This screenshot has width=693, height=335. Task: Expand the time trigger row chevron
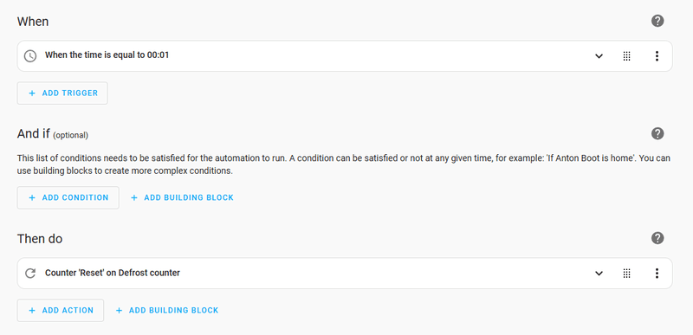(599, 56)
